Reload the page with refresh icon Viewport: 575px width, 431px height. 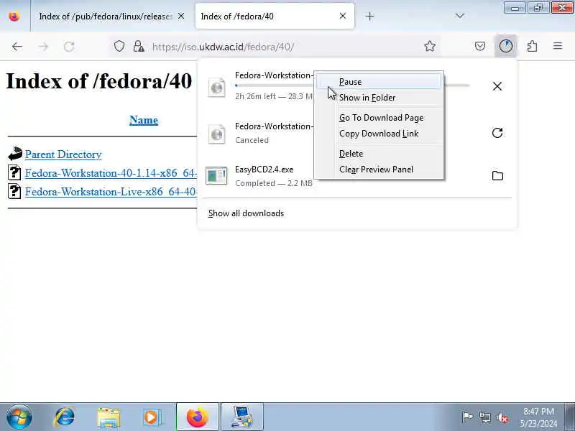point(69,47)
